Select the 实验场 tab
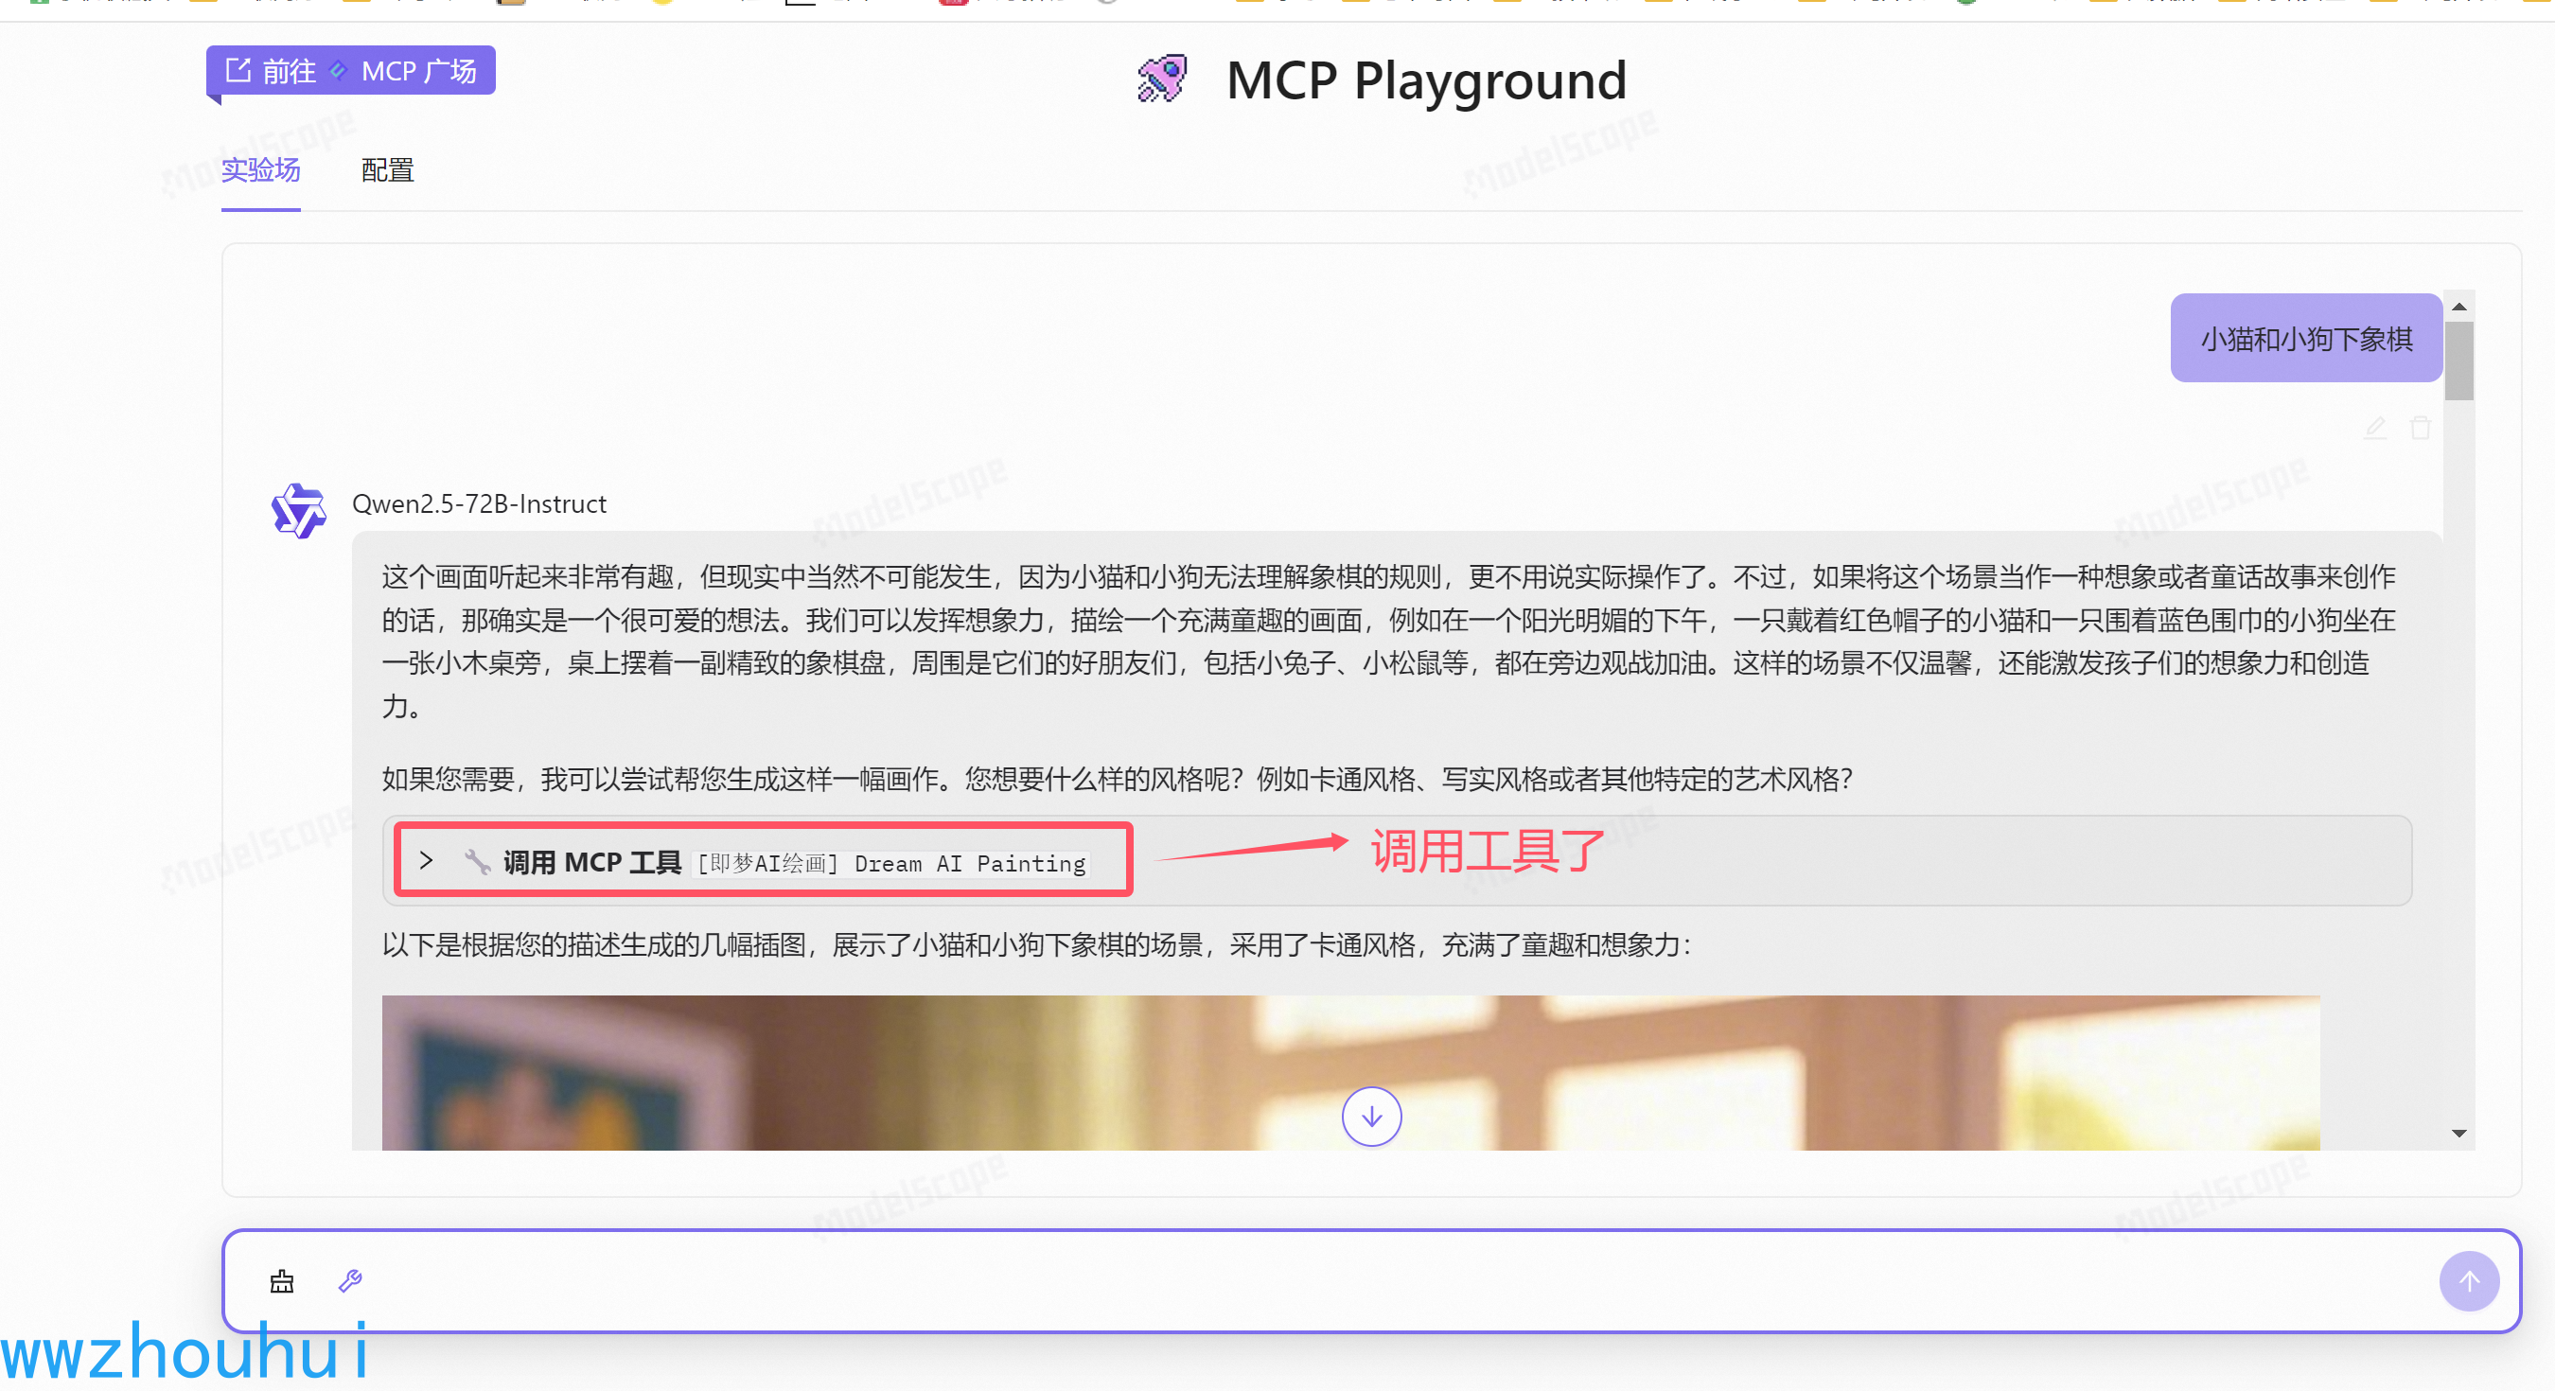 [260, 170]
